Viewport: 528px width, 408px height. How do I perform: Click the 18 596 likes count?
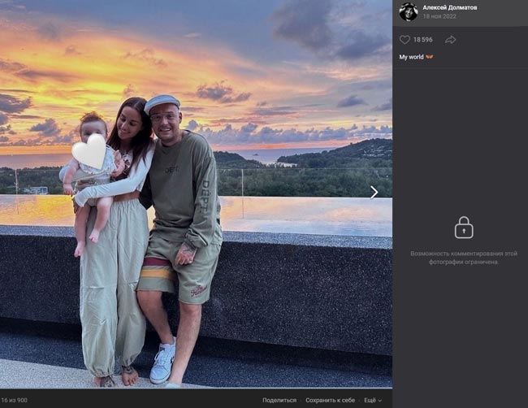(422, 39)
